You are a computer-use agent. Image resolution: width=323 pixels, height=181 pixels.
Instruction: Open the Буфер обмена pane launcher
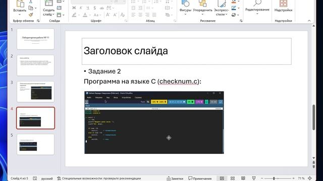[38, 21]
